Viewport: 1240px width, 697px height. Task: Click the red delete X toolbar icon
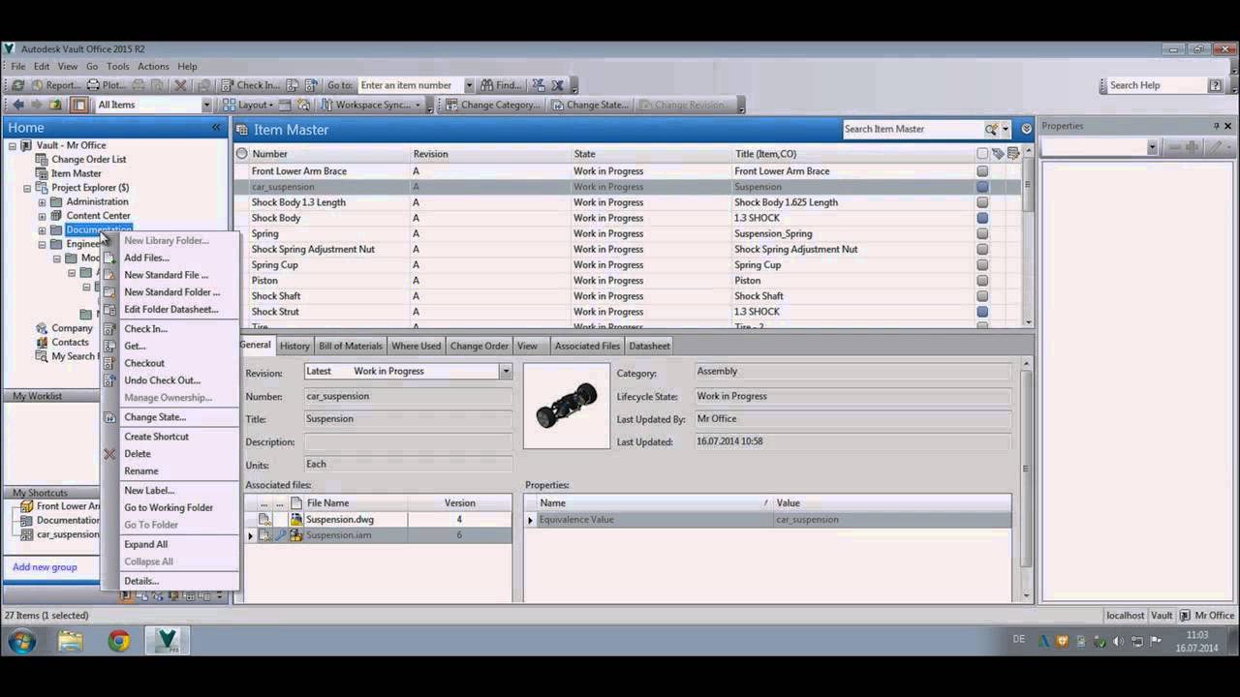click(180, 85)
